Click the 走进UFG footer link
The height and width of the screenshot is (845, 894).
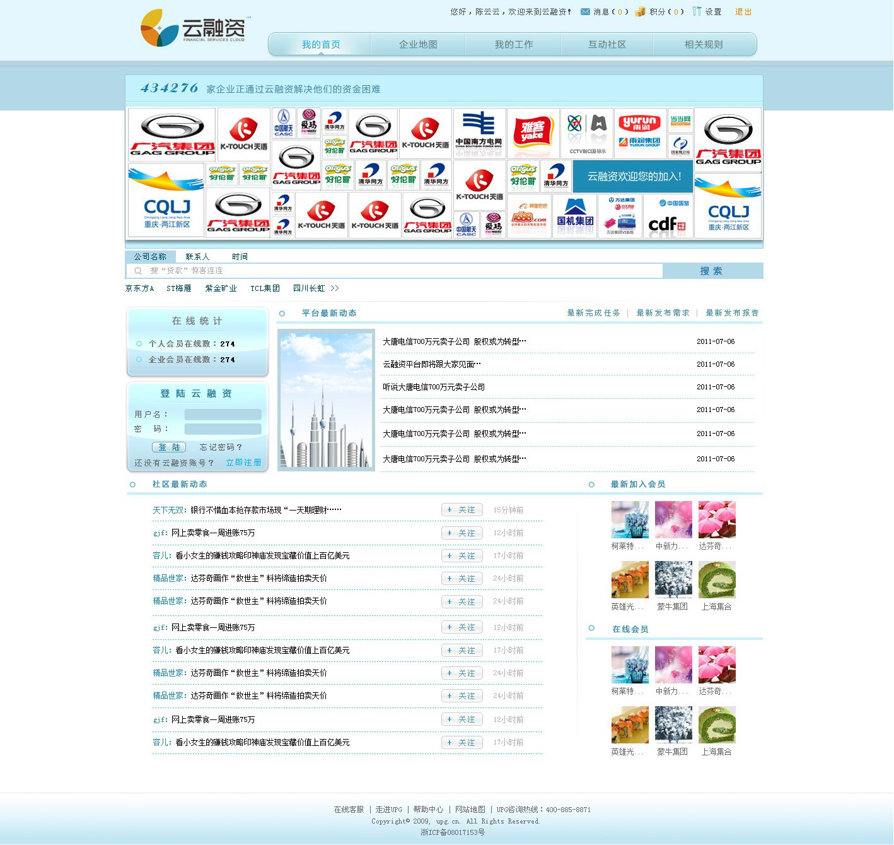[388, 810]
